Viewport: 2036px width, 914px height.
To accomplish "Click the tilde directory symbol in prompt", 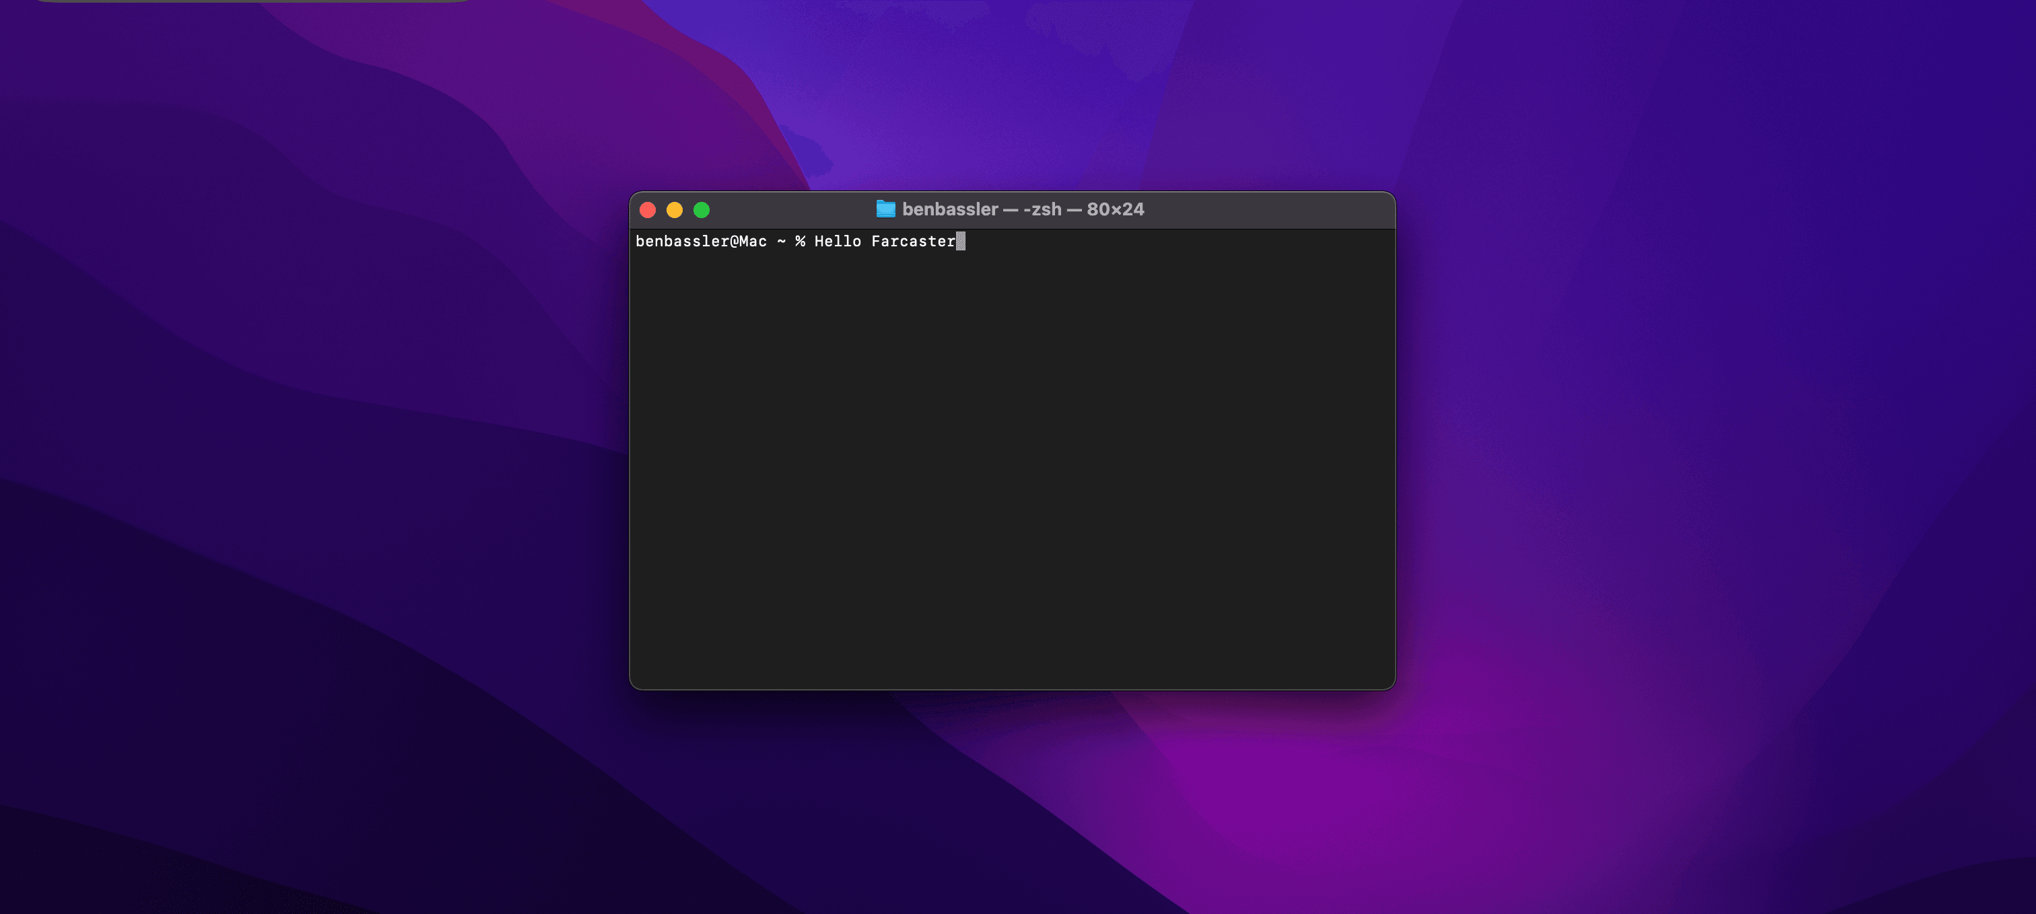I will click(x=781, y=242).
